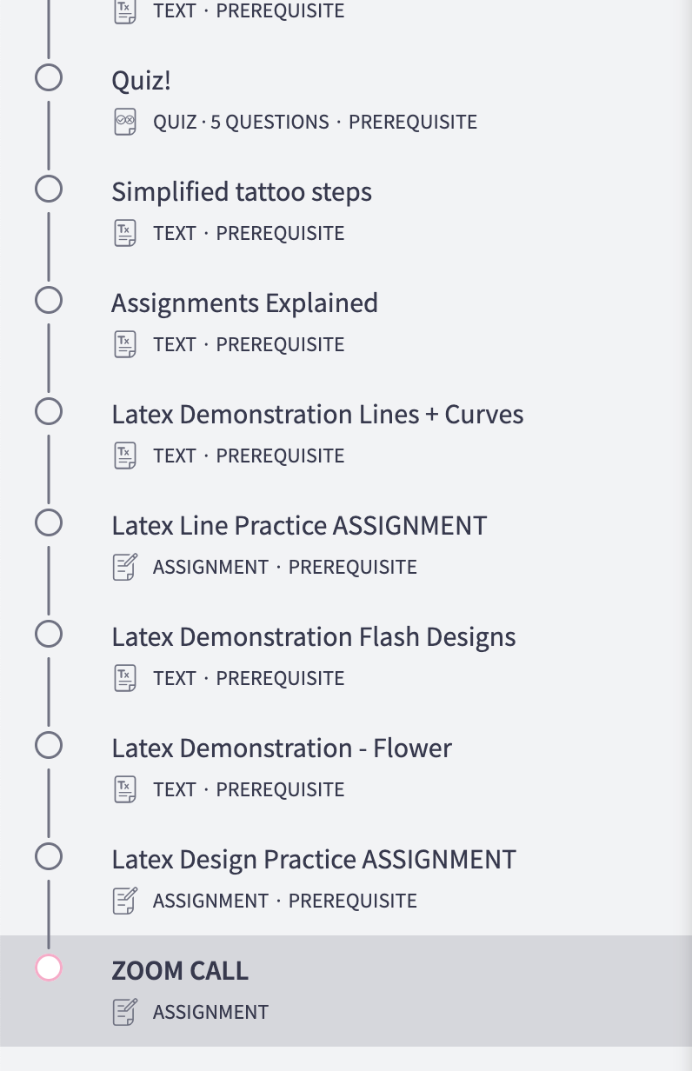Toggle the Simplified tattoo steps completion circle

(49, 189)
